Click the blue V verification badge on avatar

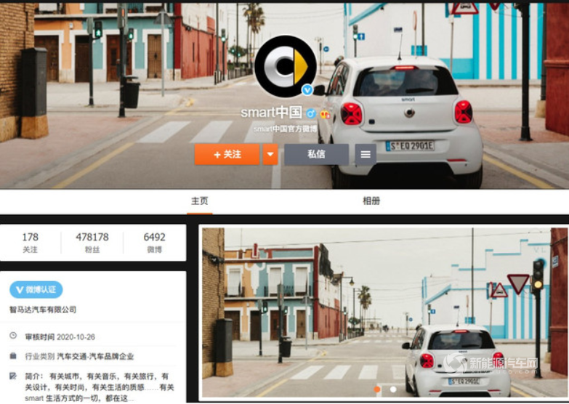click(x=307, y=89)
